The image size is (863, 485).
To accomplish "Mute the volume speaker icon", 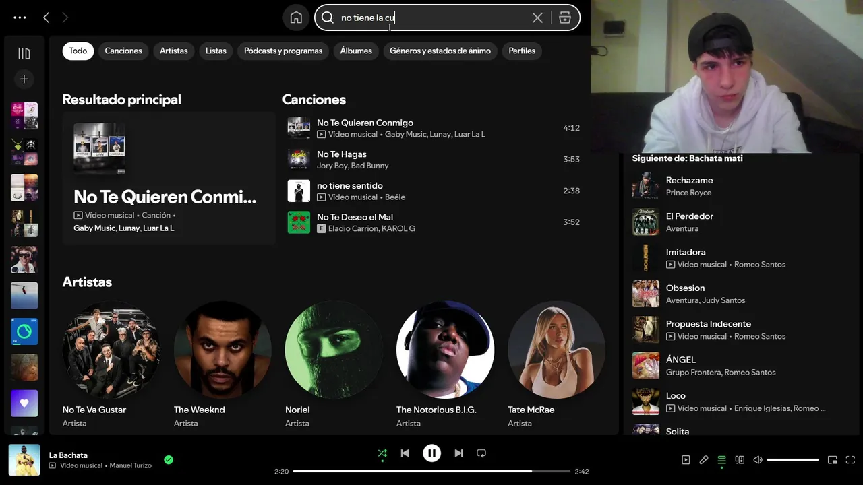I will 758,460.
